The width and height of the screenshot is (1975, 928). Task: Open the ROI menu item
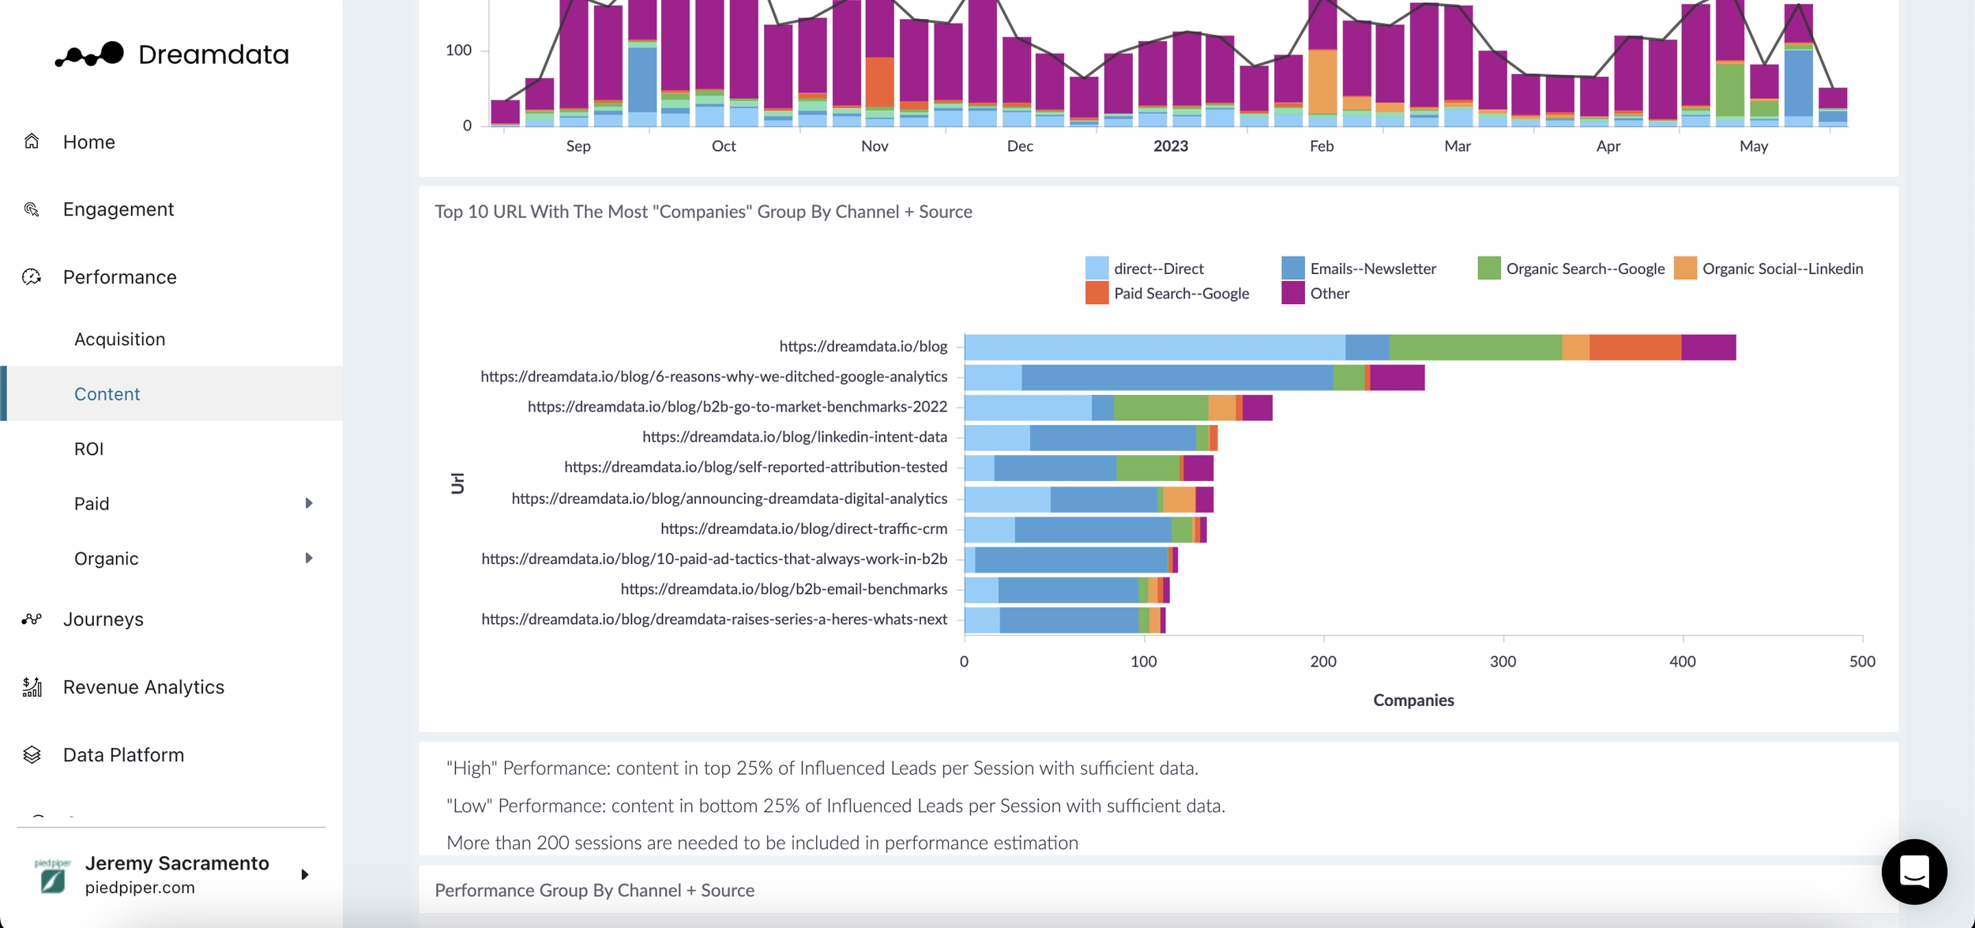(x=89, y=449)
